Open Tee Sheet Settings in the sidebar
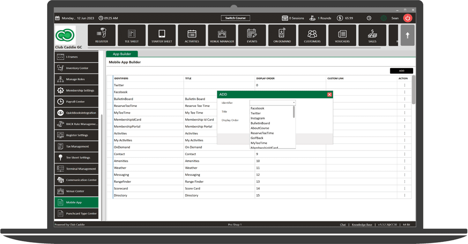The image size is (468, 244). click(x=76, y=157)
